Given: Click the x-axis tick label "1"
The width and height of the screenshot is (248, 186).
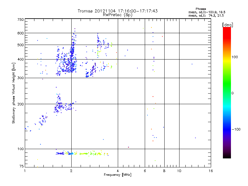Looking at the screenshot, I should pyautogui.click(x=25, y=171).
